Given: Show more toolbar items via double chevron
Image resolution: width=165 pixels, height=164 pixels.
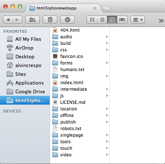Looking at the screenshot, I should (x=161, y=21).
